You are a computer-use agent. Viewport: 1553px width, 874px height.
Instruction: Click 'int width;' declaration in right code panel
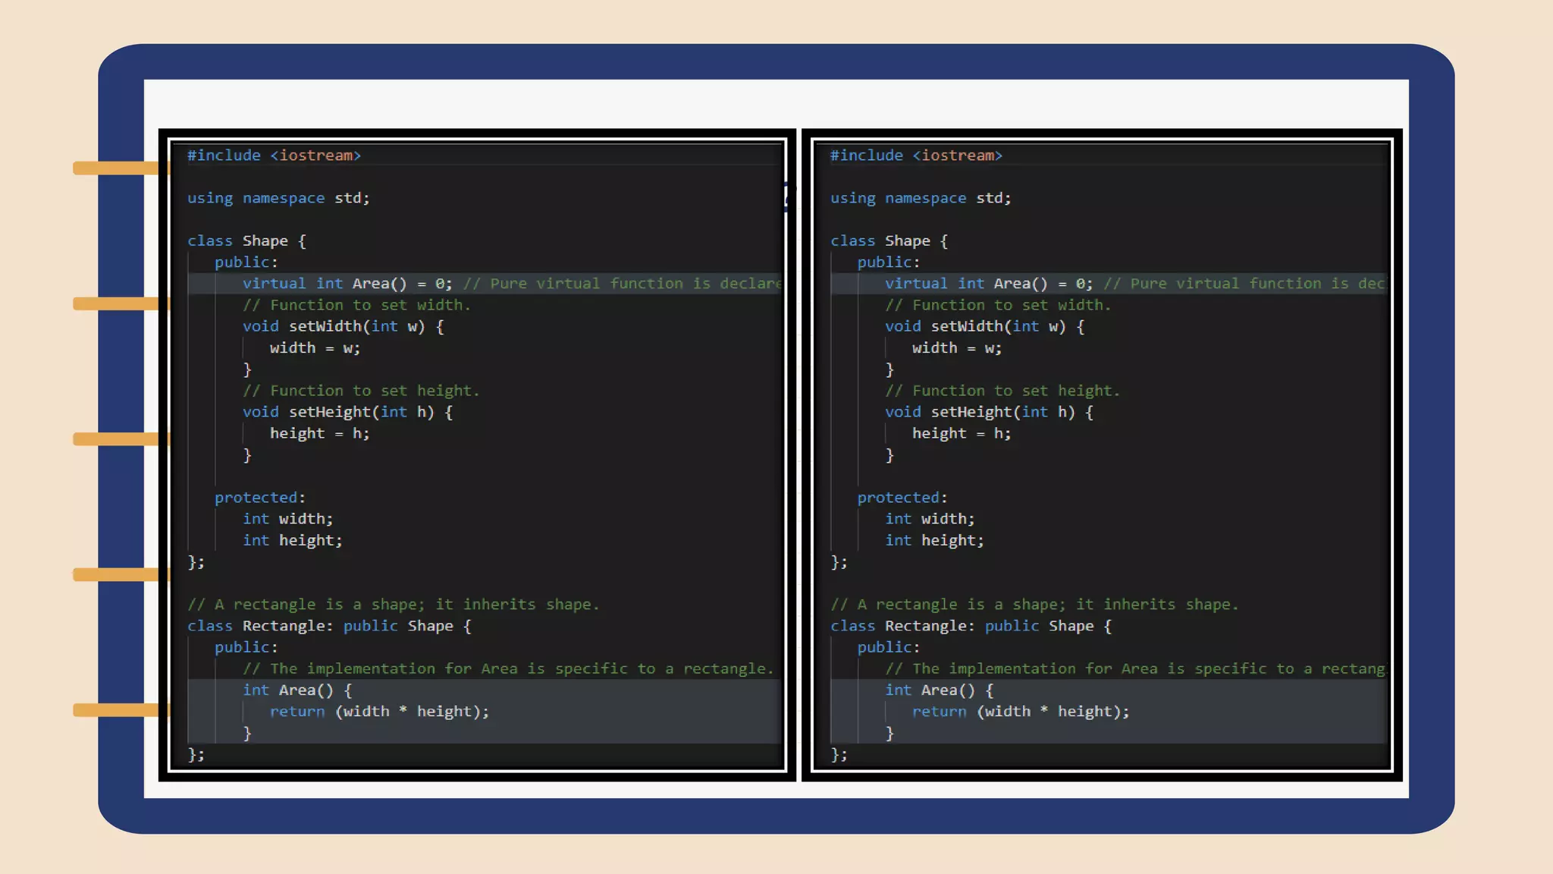[x=930, y=519]
